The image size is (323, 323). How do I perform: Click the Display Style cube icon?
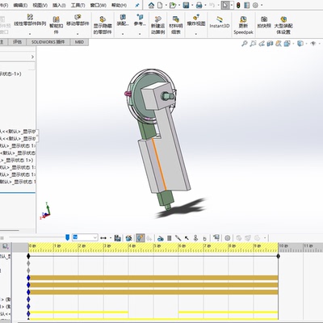tap(300, 44)
